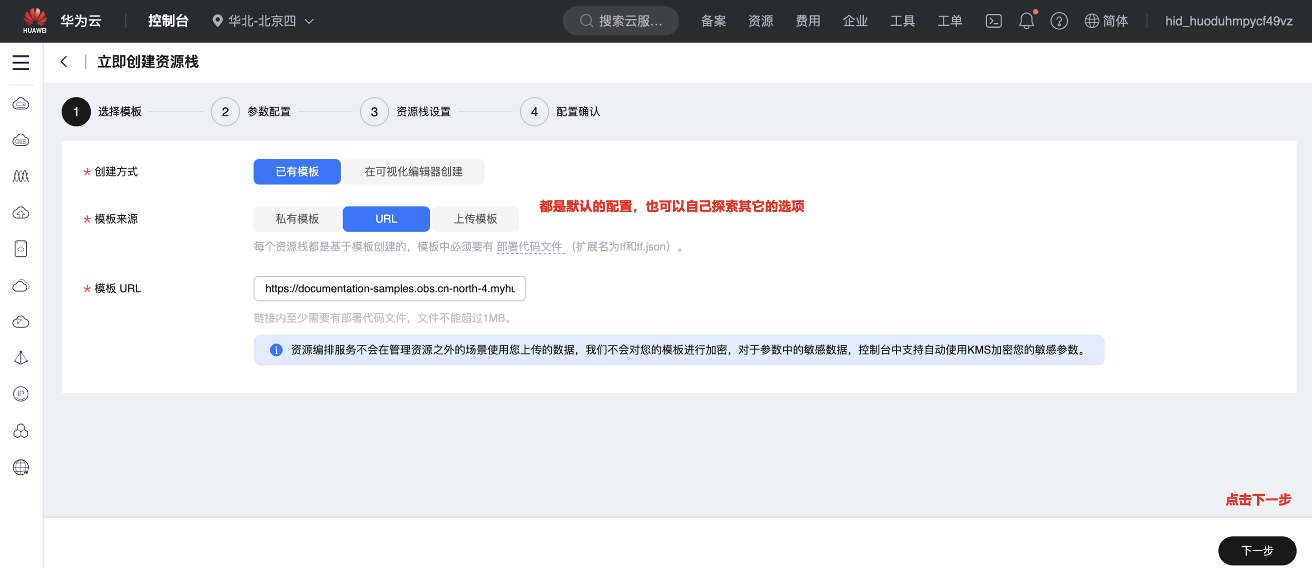
Task: Open the CloudShell terminal icon
Action: pyautogui.click(x=993, y=21)
